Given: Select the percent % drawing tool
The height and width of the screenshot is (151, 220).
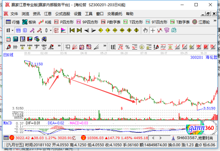Looking at the screenshot, I should point(127,47).
